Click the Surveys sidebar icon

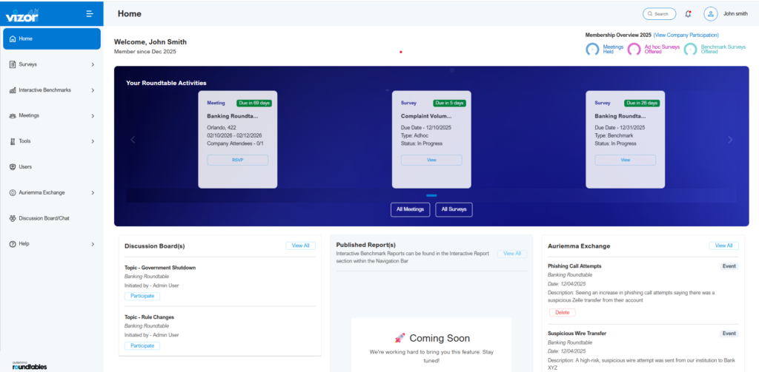click(13, 64)
